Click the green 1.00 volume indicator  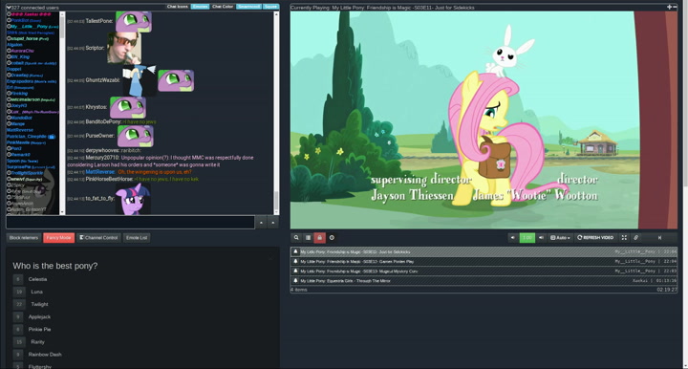(527, 238)
